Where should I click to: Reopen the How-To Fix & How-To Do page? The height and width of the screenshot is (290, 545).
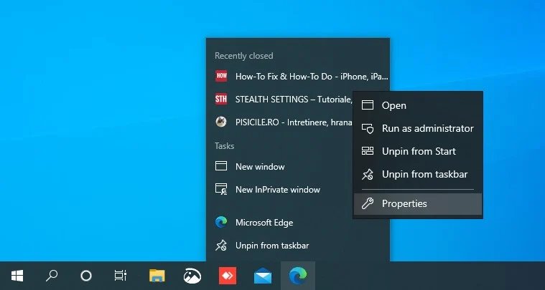point(302,76)
